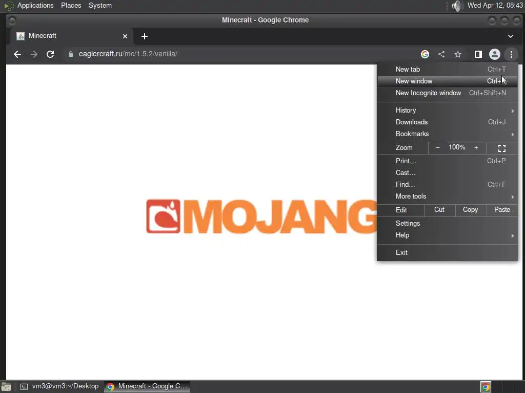Expand the Help submenu
Screen dimensions: 525x393
(x=447, y=235)
